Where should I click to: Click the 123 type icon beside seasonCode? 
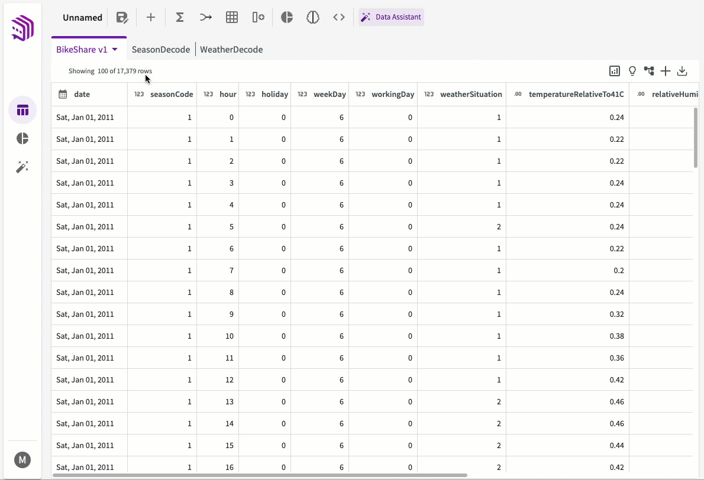tap(139, 94)
